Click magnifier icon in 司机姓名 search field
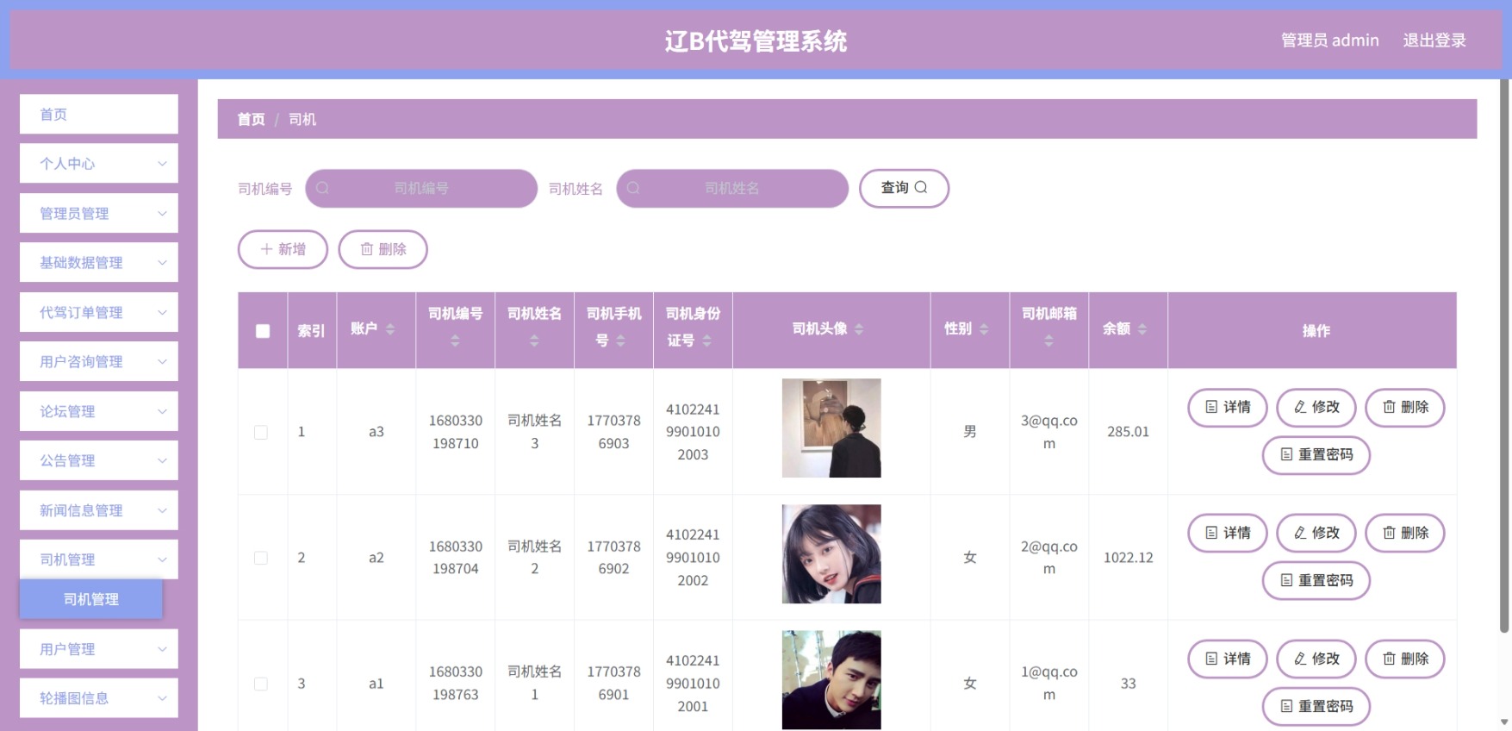 (633, 188)
